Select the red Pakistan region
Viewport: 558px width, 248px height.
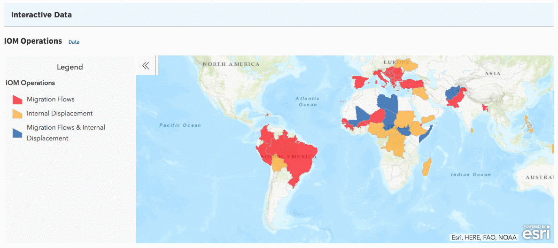(x=454, y=101)
